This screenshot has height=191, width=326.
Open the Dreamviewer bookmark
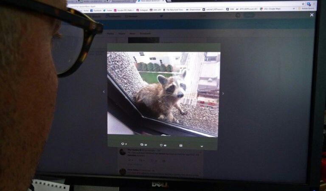click(194, 10)
